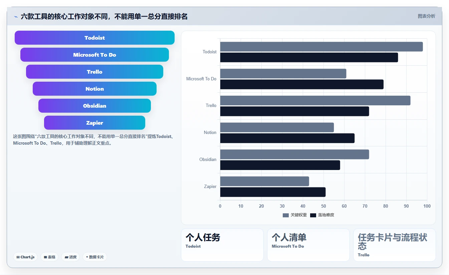
Task: Select the Trello funnel bar
Action: (94, 72)
